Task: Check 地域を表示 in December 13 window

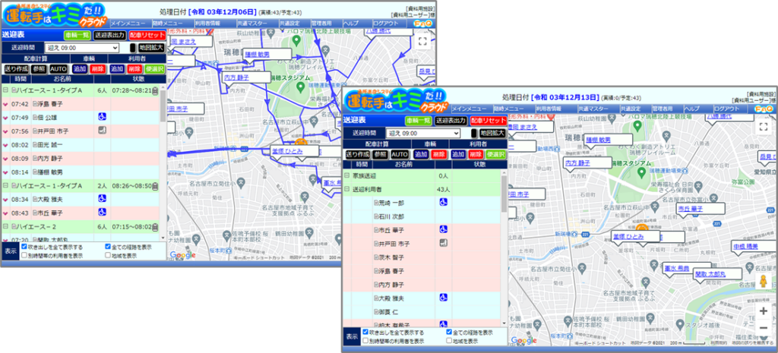Action: coord(449,341)
